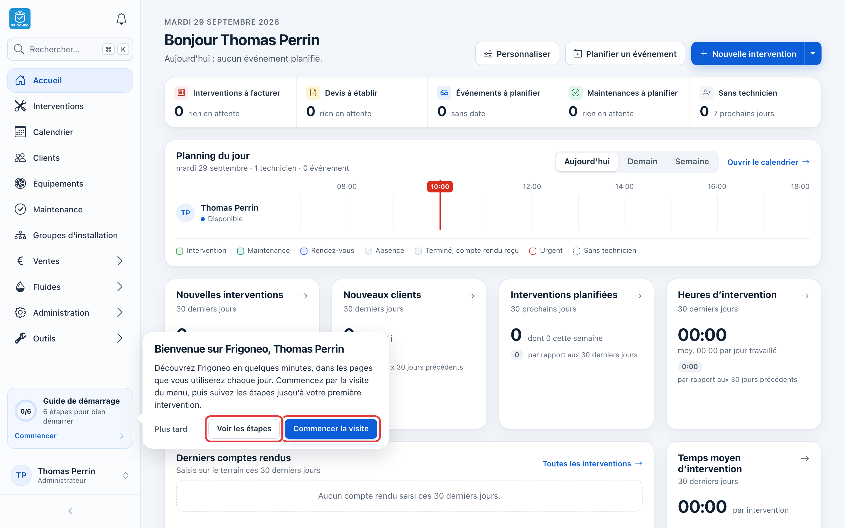
Task: Open Calendrier via its calendar icon
Action: point(20,132)
